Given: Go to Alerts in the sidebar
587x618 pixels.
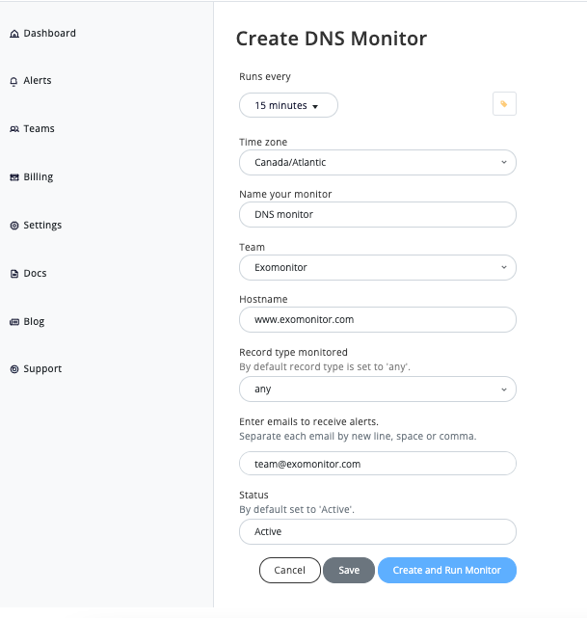Looking at the screenshot, I should (38, 80).
